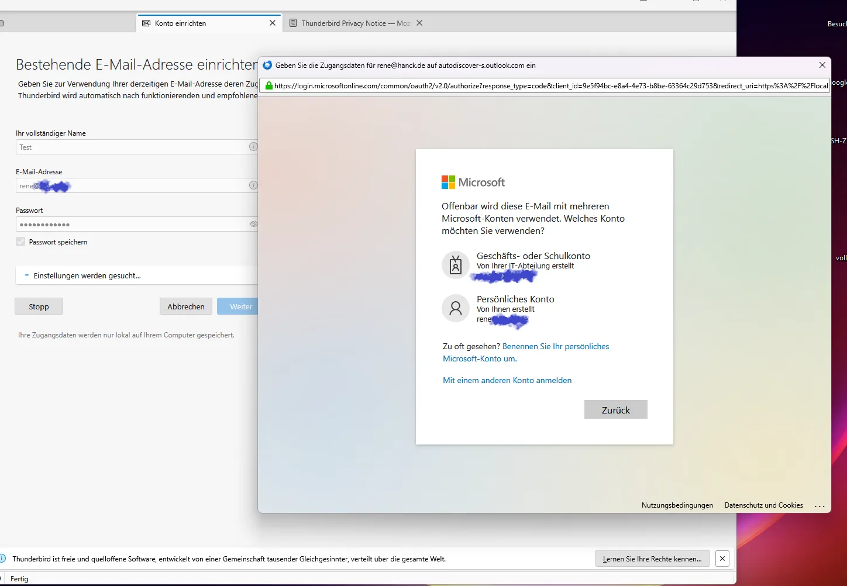Toggle the Passwort speichern checkbox
Screen dimensions: 847x586
[21, 242]
